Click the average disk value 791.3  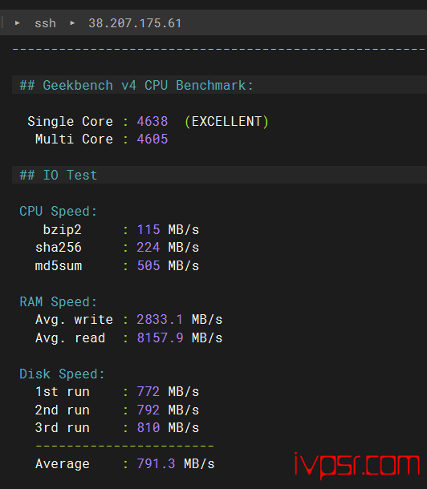tap(156, 463)
